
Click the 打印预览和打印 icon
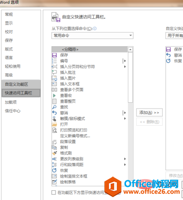[55, 130]
